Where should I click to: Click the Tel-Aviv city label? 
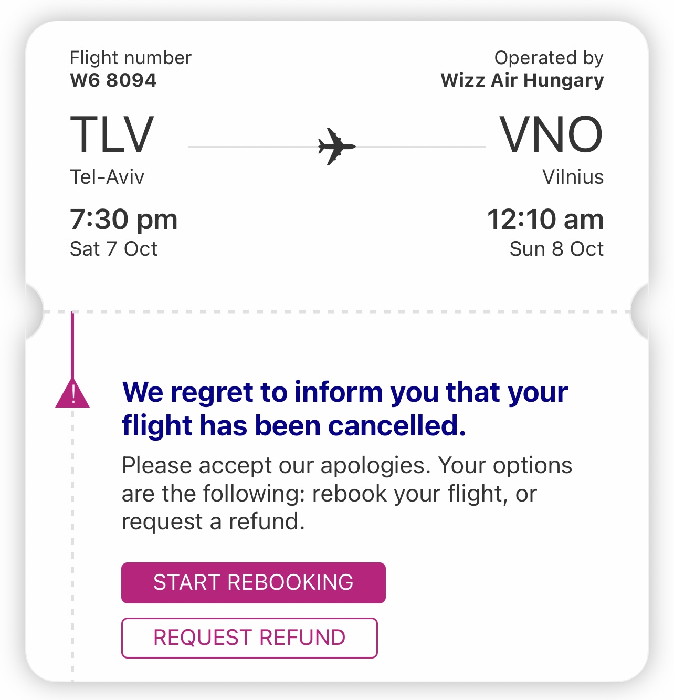[x=107, y=177]
